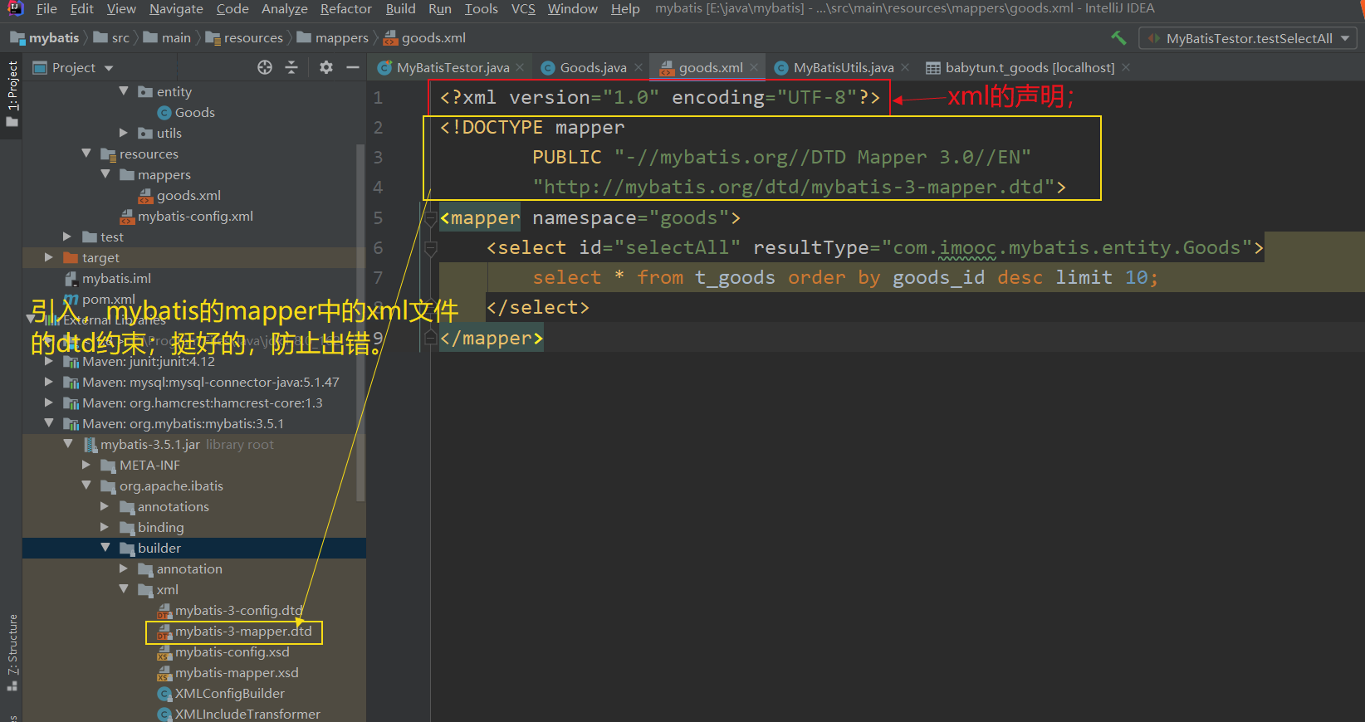Collapse the select tag fold marker on line 6
1365x722 pixels.
(x=430, y=248)
